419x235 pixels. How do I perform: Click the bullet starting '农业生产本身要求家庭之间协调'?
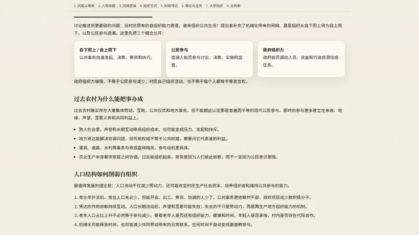[x=179, y=157]
